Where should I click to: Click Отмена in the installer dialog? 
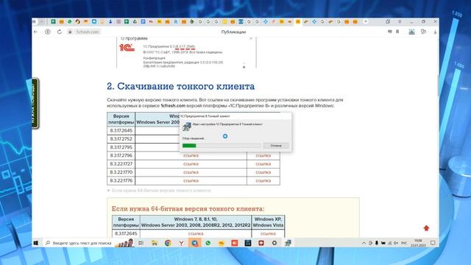point(276,146)
